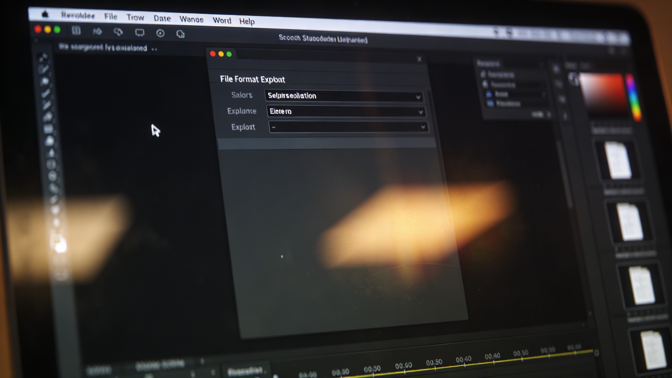Open the Date menu
The height and width of the screenshot is (378, 672).
coord(162,18)
